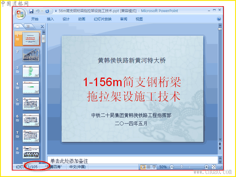Click the zoom slider handle
This screenshot has width=236, height=177.
[181, 167]
